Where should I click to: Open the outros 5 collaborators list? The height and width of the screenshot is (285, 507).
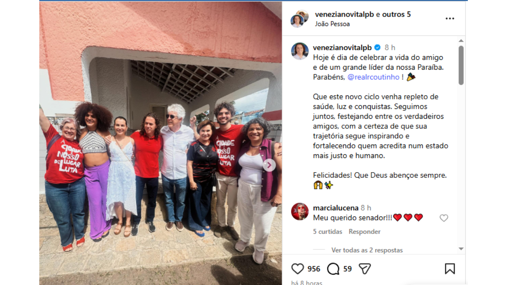point(396,14)
